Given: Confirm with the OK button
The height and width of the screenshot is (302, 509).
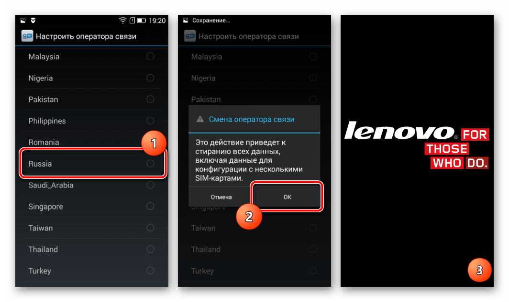Looking at the screenshot, I should (288, 197).
